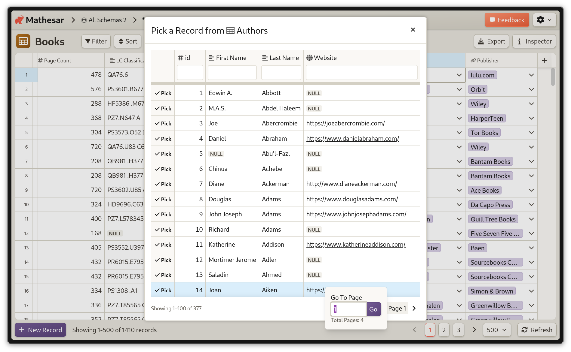Click the Export download icon

(x=481, y=41)
